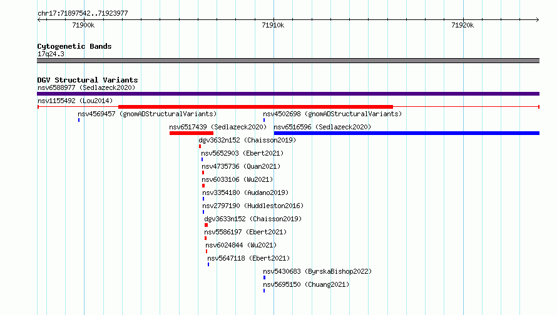Image resolution: width=557 pixels, height=315 pixels.
Task: Select nsv5647118 (Ebert2021) variant label
Action: (248, 258)
